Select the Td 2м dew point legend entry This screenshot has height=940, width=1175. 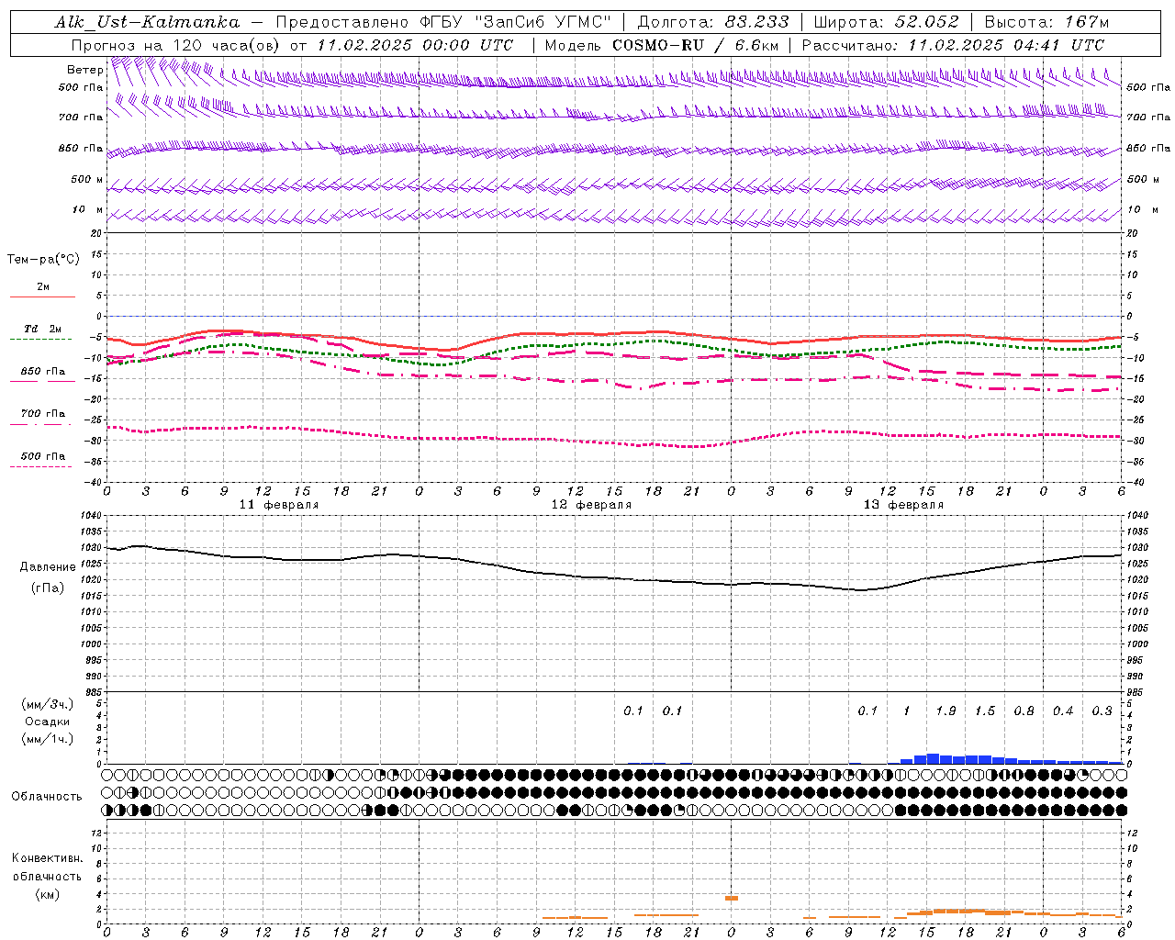pos(42,329)
